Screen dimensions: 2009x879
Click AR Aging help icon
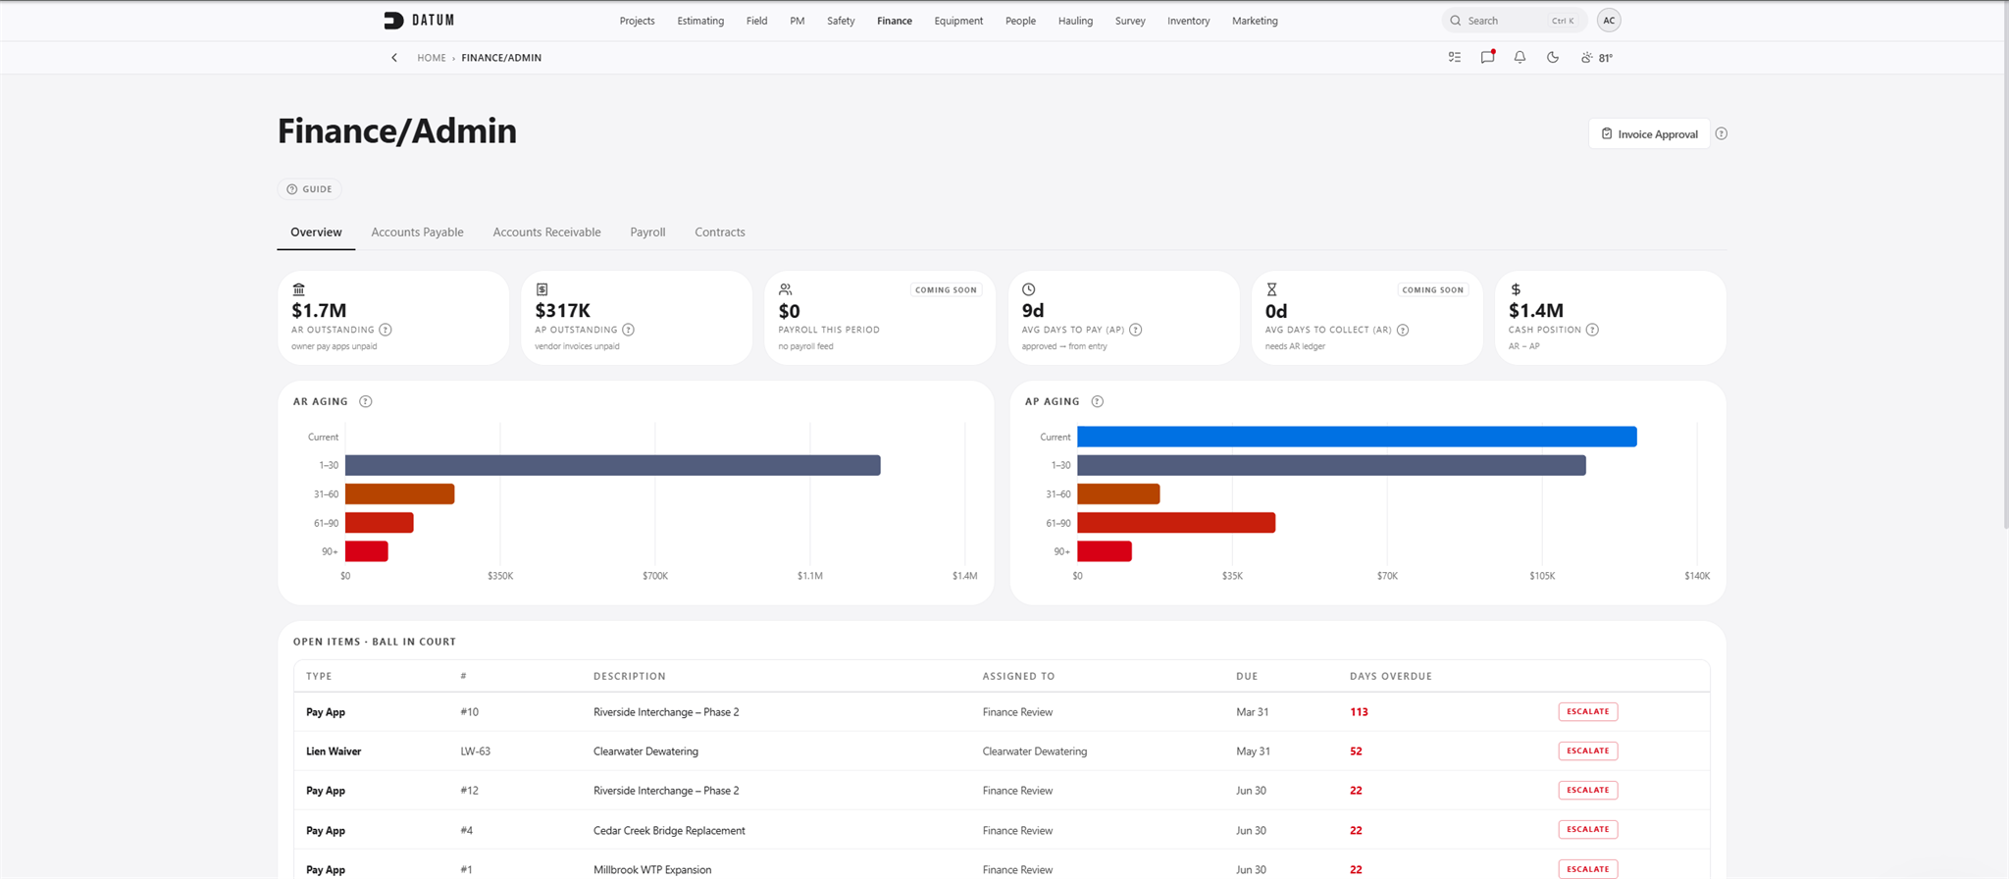coord(366,401)
